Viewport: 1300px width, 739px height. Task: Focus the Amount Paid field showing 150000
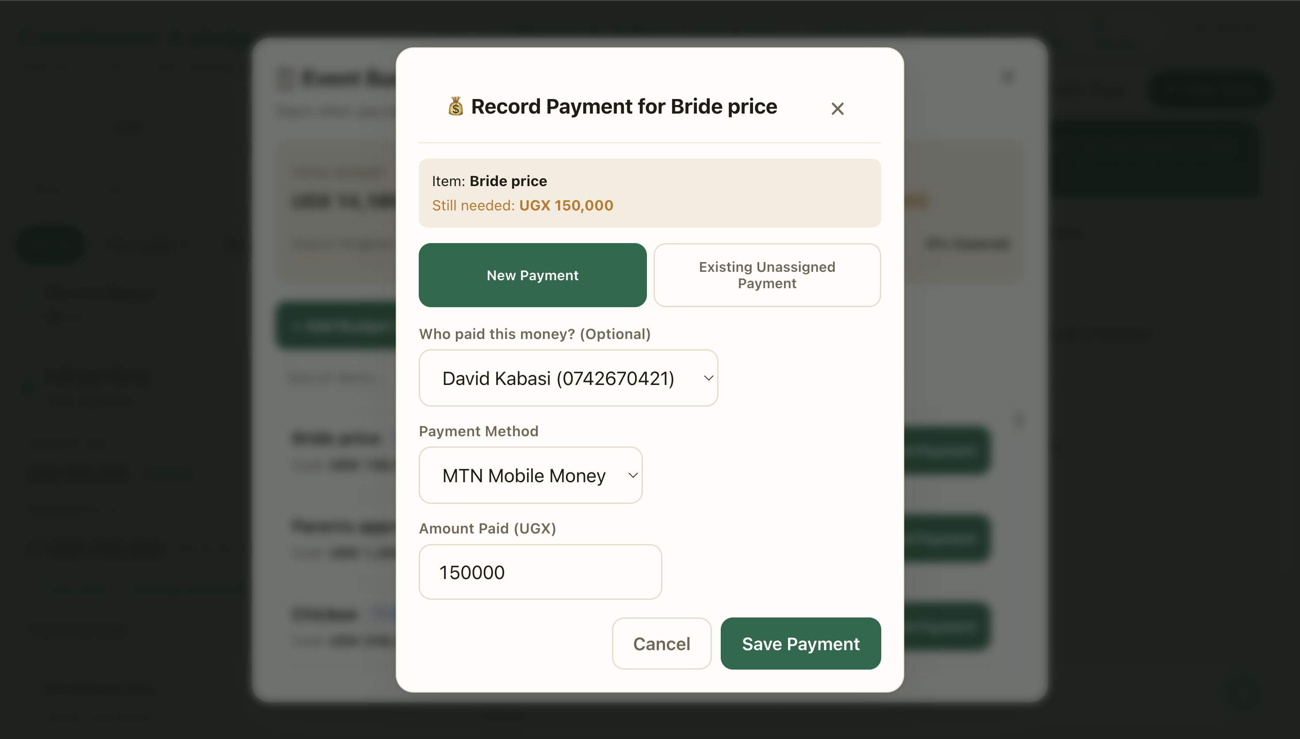pyautogui.click(x=540, y=572)
